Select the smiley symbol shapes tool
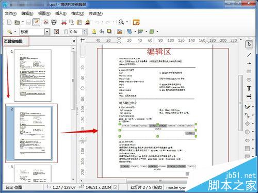The height and width of the screenshot is (193, 258). (x=247, y=132)
